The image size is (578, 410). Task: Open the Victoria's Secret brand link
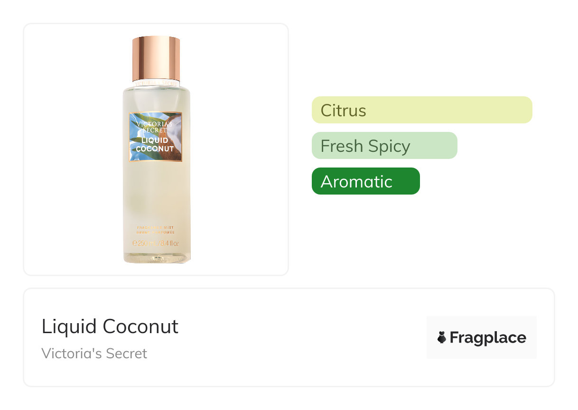coord(94,354)
